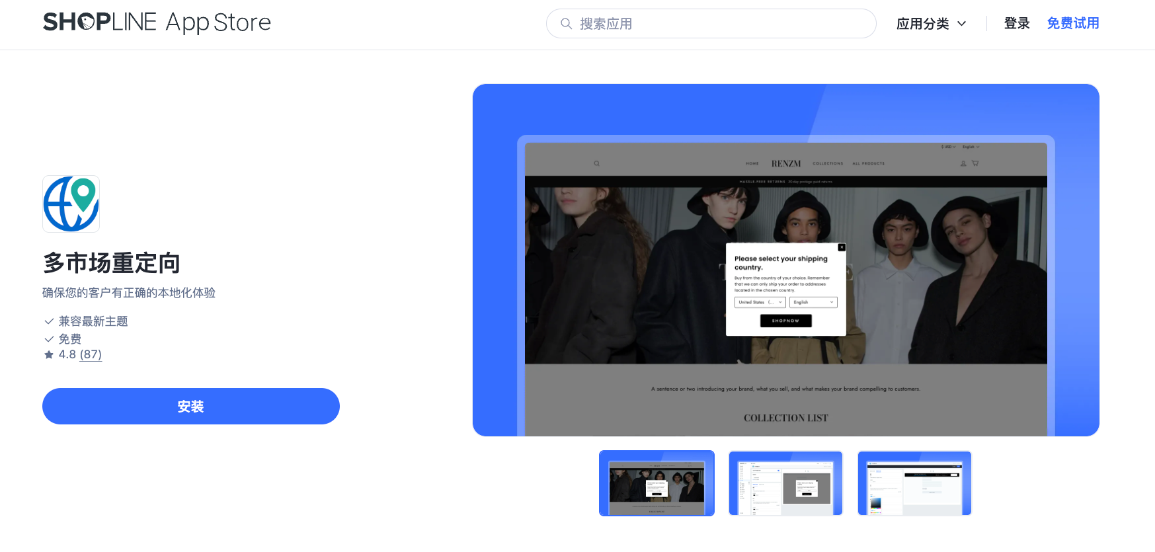Image resolution: width=1155 pixels, height=552 pixels.
Task: Click the 免费试用 link
Action: 1072,24
